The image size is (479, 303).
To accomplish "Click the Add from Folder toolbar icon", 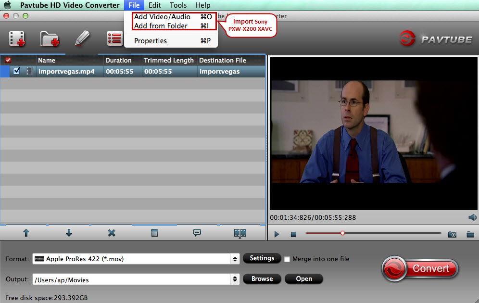I will (50, 39).
